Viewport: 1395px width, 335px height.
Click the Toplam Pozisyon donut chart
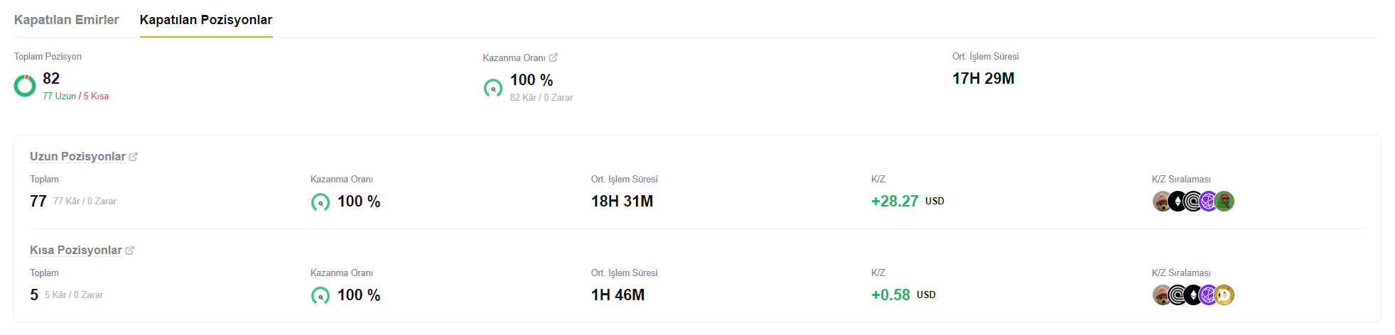[x=25, y=86]
